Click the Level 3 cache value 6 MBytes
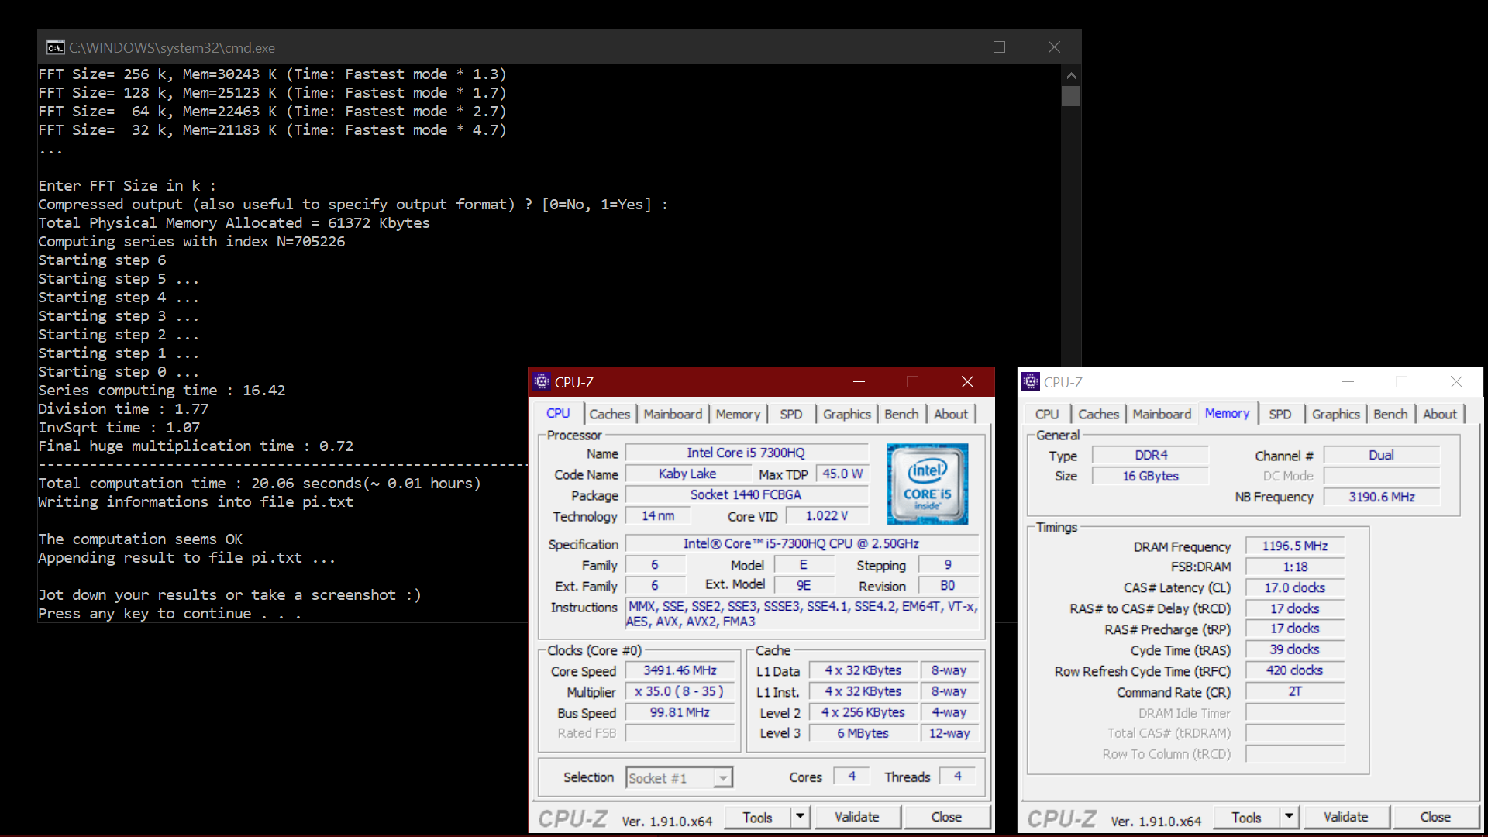The image size is (1488, 837). (863, 733)
